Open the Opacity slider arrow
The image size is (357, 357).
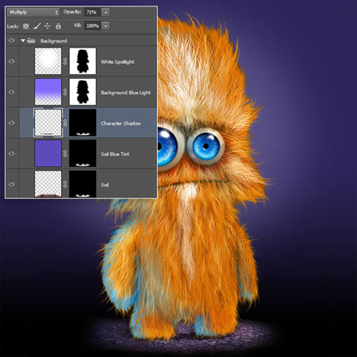pyautogui.click(x=106, y=12)
